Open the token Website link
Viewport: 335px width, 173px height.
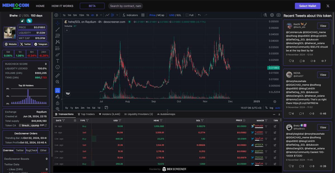(x=11, y=44)
